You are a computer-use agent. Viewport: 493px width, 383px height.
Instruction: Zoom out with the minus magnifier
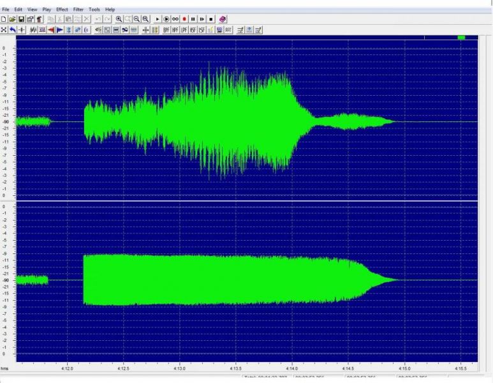(136, 19)
